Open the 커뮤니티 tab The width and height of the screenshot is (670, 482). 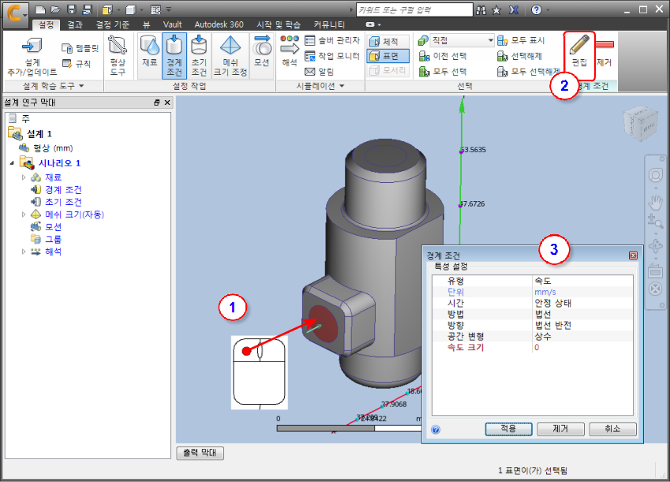(329, 24)
